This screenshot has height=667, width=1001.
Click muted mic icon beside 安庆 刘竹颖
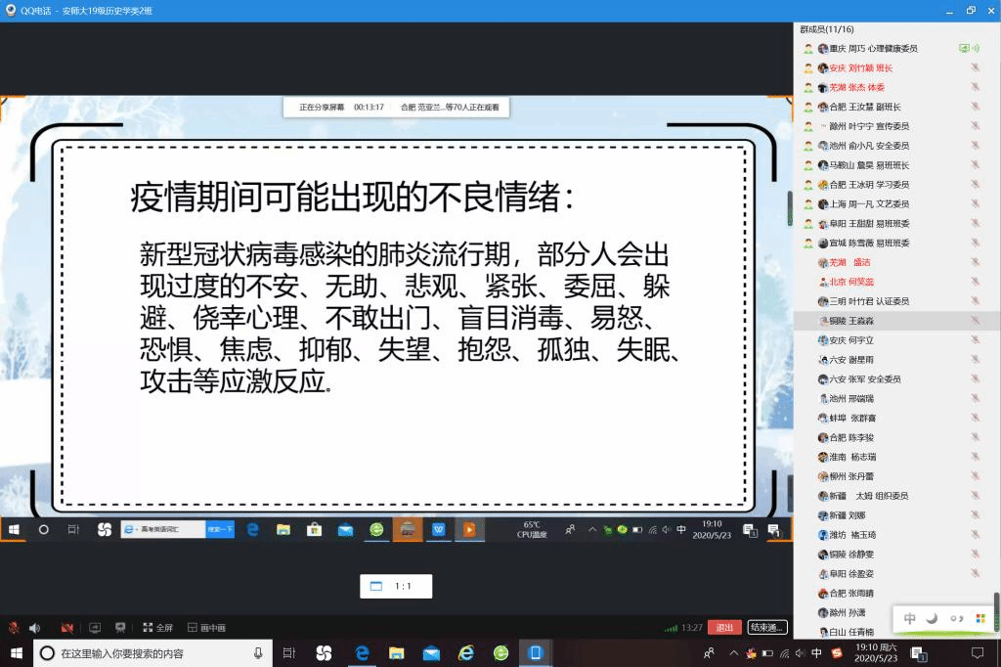coord(975,67)
